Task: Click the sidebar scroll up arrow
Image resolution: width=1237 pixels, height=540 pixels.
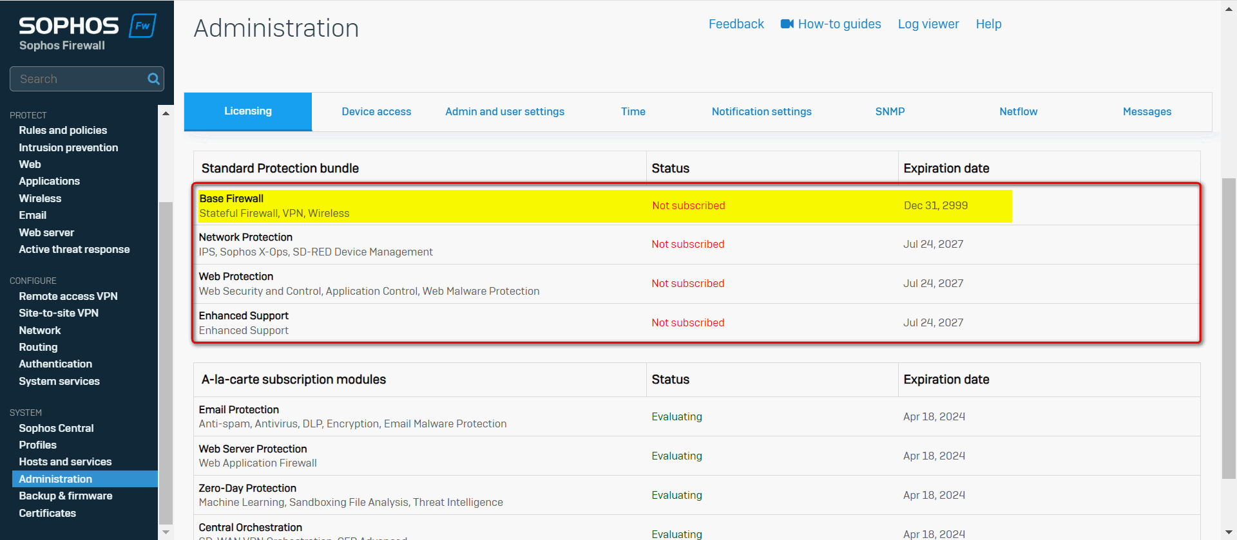Action: tap(166, 113)
